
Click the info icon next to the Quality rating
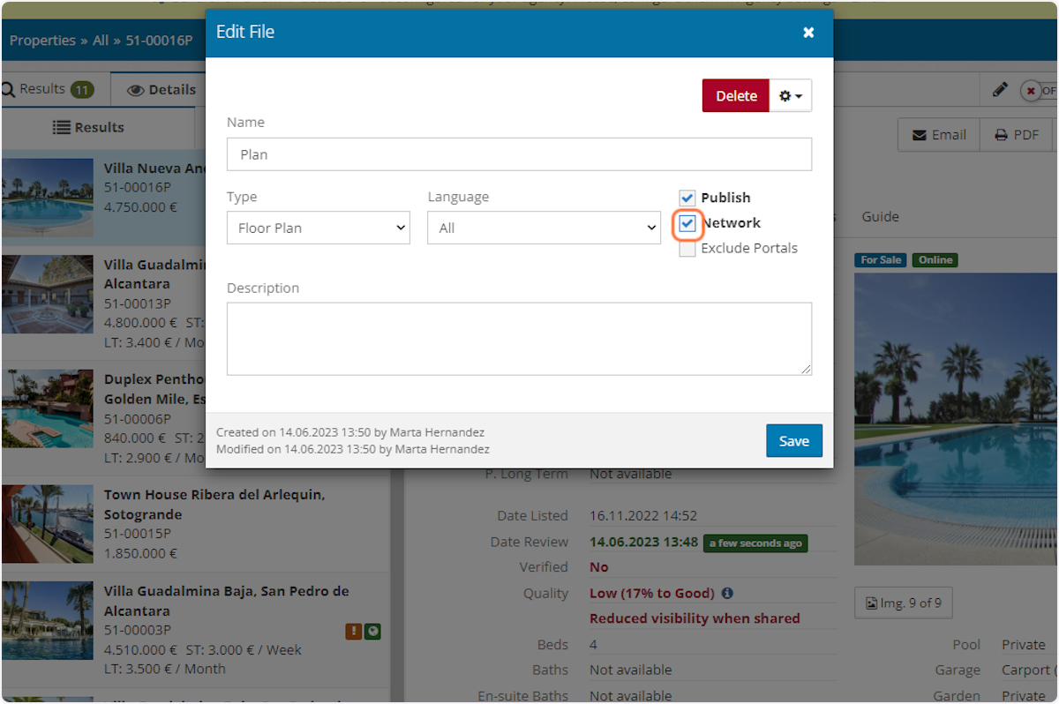pyautogui.click(x=726, y=593)
